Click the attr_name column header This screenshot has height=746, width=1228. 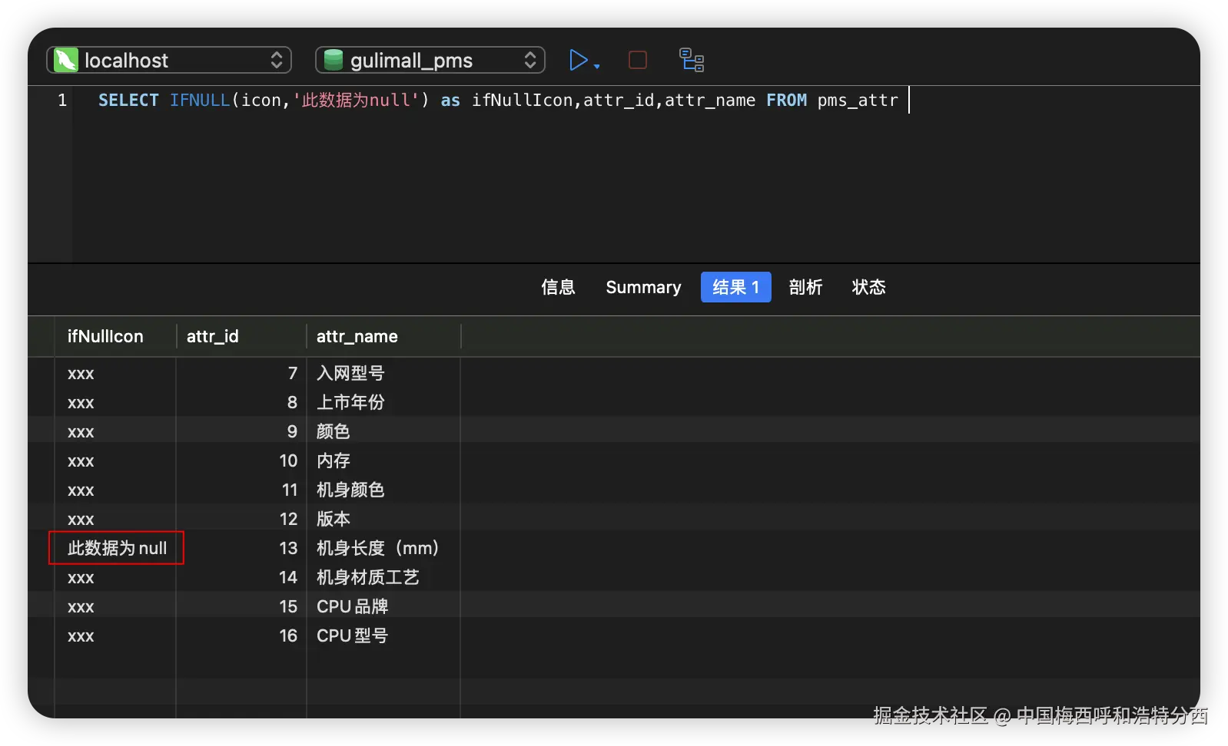click(x=383, y=336)
